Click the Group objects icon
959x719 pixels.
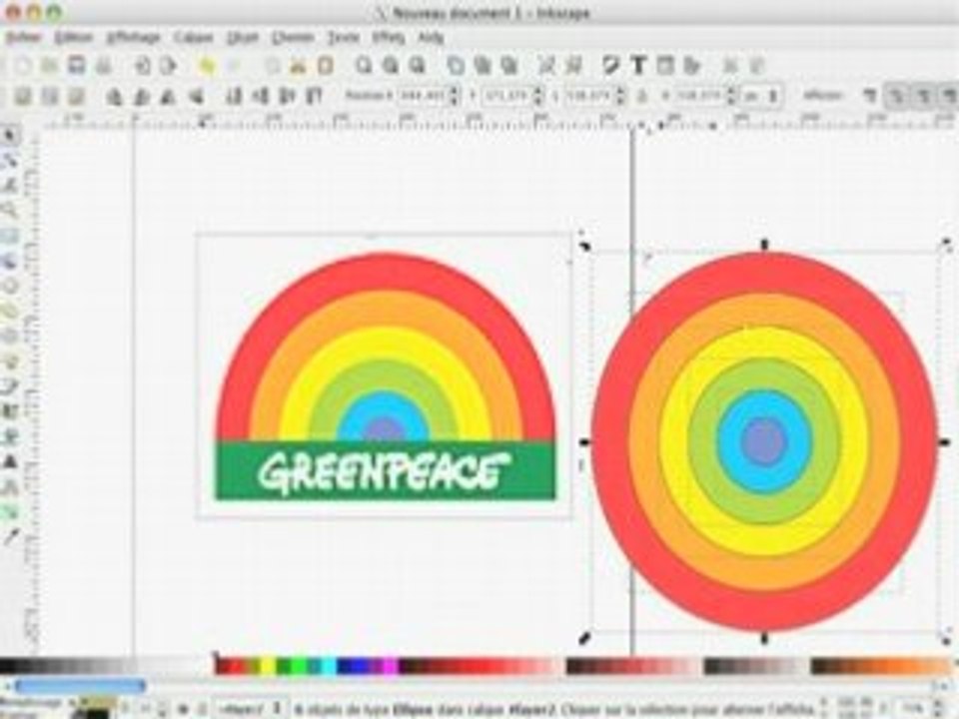(x=545, y=66)
